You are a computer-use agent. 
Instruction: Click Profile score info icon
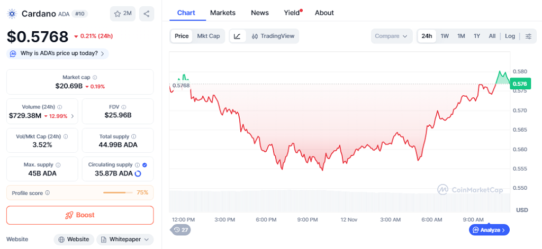pos(47,193)
